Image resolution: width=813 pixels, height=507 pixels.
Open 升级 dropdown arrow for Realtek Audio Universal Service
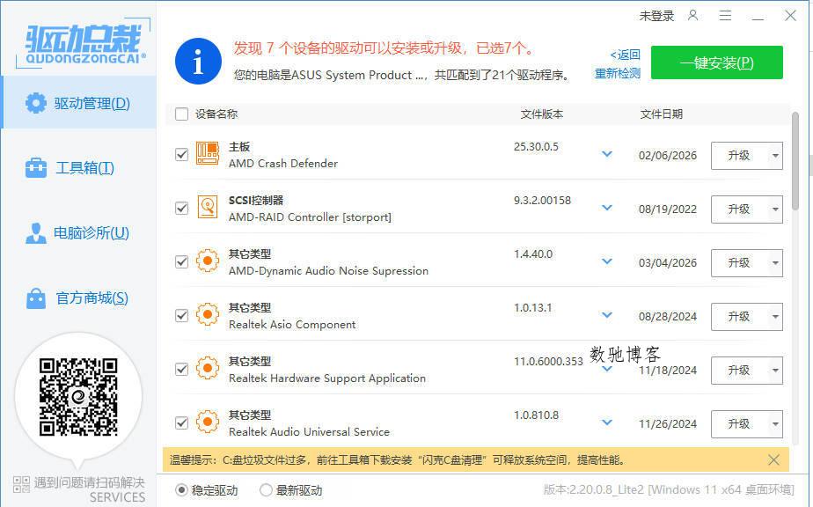click(x=775, y=424)
